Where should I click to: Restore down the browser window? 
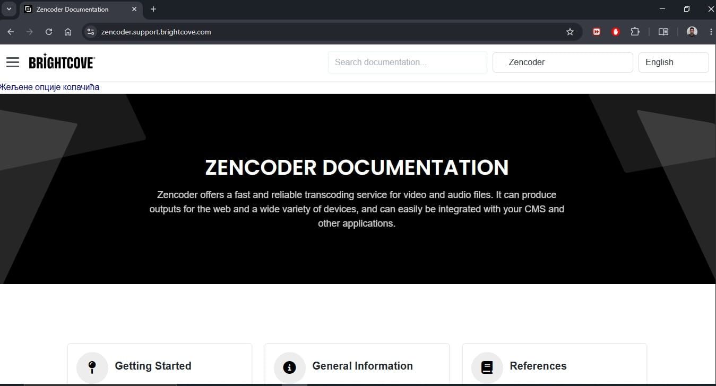point(687,9)
